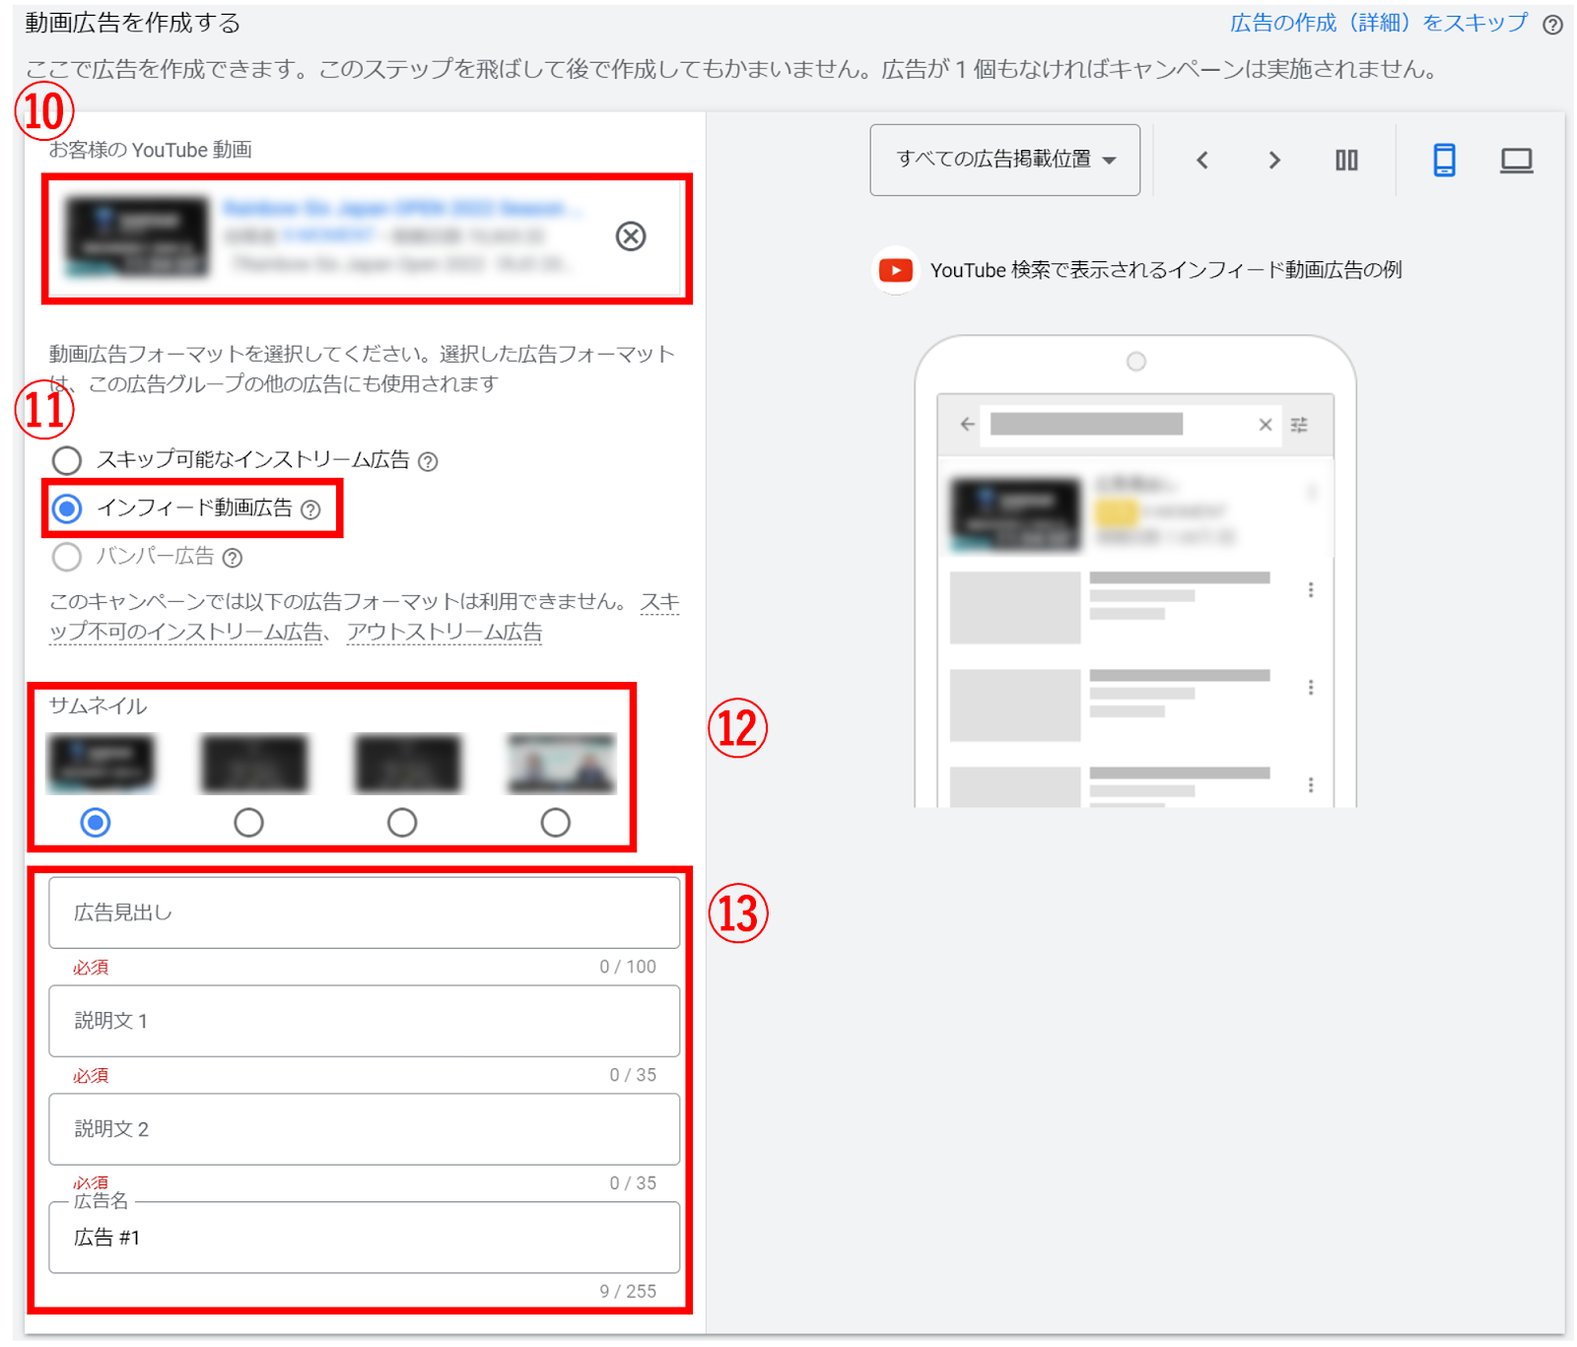The image size is (1577, 1347).
Task: Click the ad headline input field
Action: pos(364,912)
